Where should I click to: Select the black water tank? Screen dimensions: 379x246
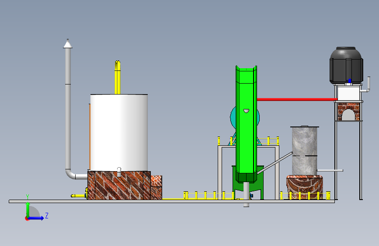pos(346,65)
